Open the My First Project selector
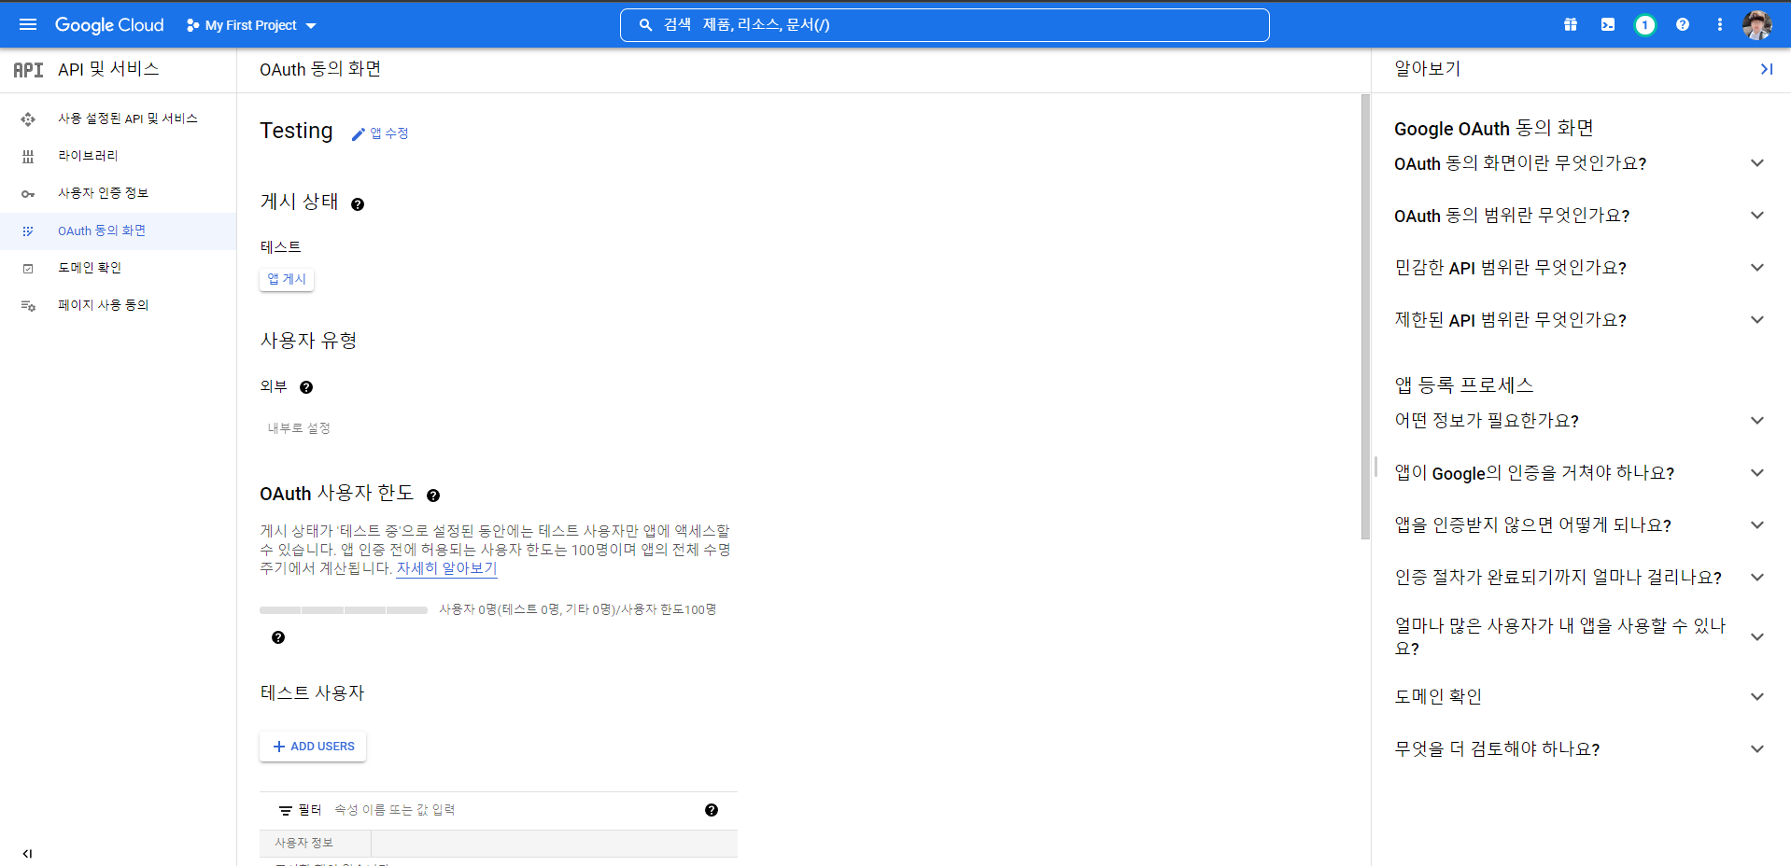 coord(251,25)
